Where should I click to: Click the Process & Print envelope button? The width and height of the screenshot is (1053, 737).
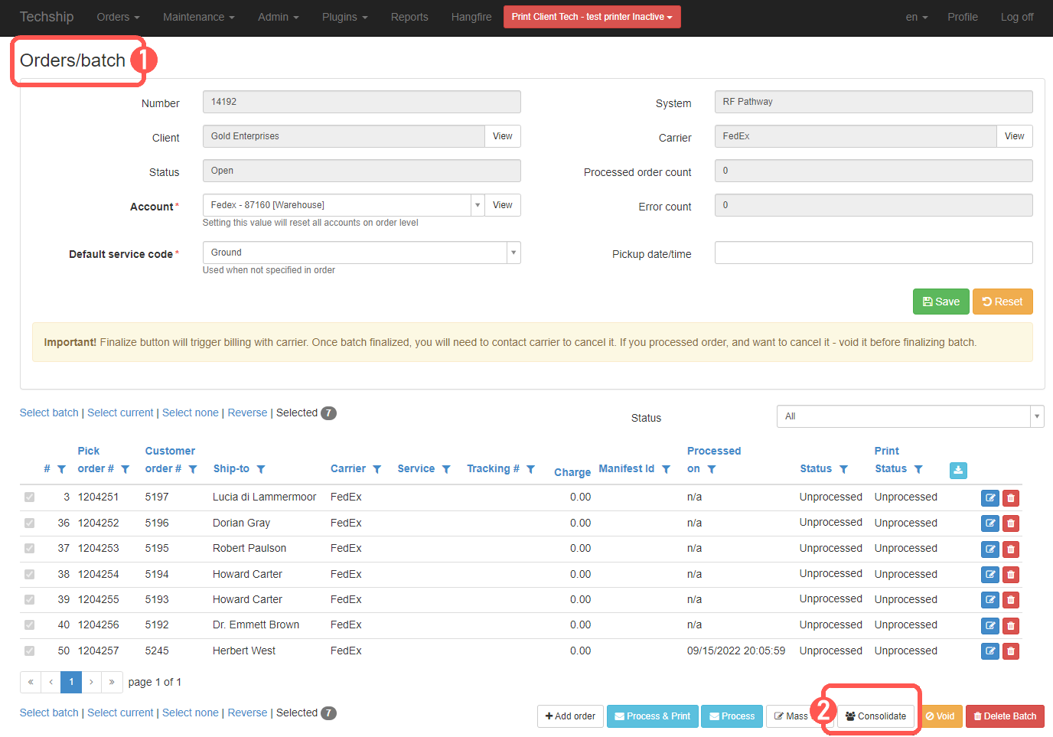click(652, 716)
